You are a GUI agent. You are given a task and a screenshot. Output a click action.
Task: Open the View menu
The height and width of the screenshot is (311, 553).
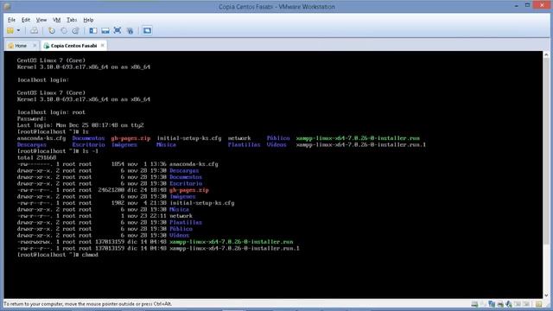coord(41,20)
